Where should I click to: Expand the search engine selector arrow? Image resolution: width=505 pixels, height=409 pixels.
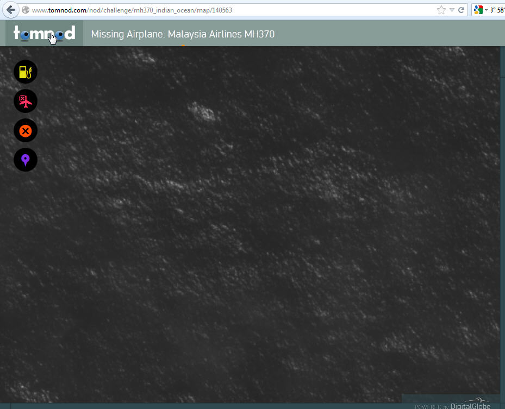(486, 10)
